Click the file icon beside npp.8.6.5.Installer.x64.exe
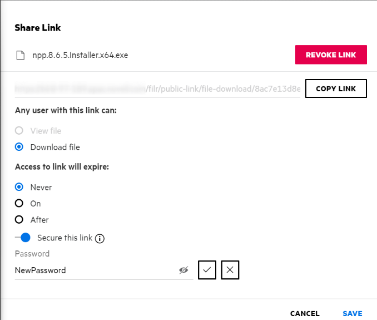The width and height of the screenshot is (377, 320). [20, 55]
